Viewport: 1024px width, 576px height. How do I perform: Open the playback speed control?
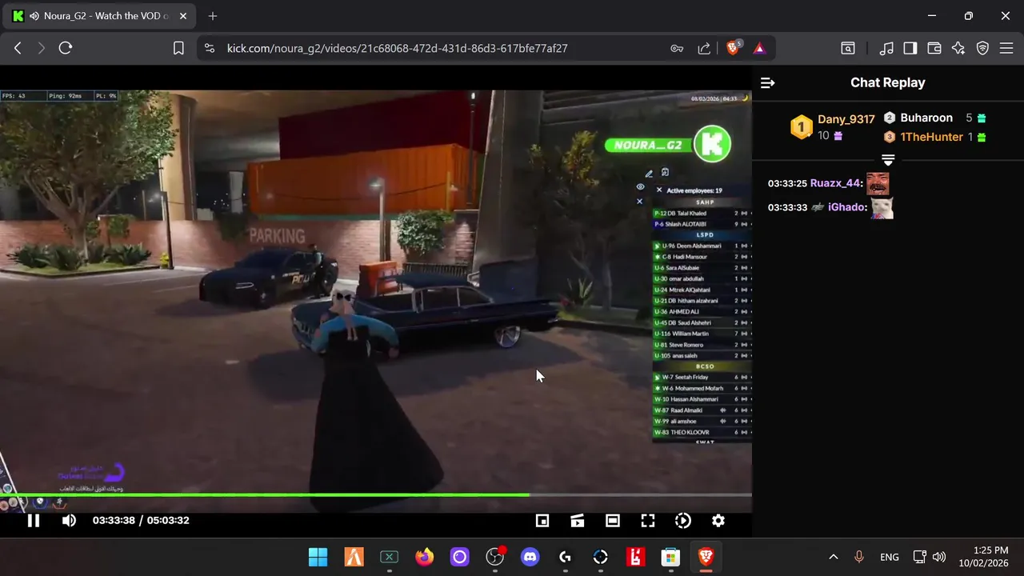coord(683,521)
